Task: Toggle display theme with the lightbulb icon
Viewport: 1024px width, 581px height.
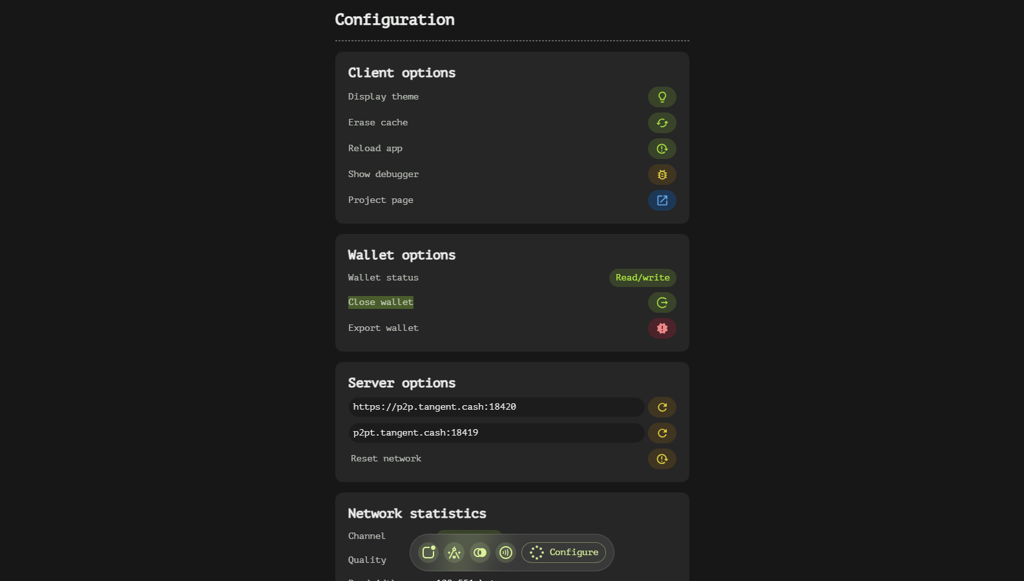Action: tap(662, 97)
